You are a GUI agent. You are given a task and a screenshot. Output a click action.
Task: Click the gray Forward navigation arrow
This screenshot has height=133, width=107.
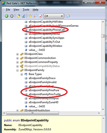click(x=12, y=16)
